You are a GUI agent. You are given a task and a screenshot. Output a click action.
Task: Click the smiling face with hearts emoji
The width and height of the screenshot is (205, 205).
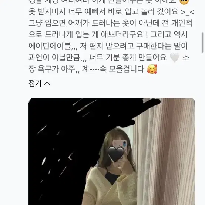click(152, 69)
